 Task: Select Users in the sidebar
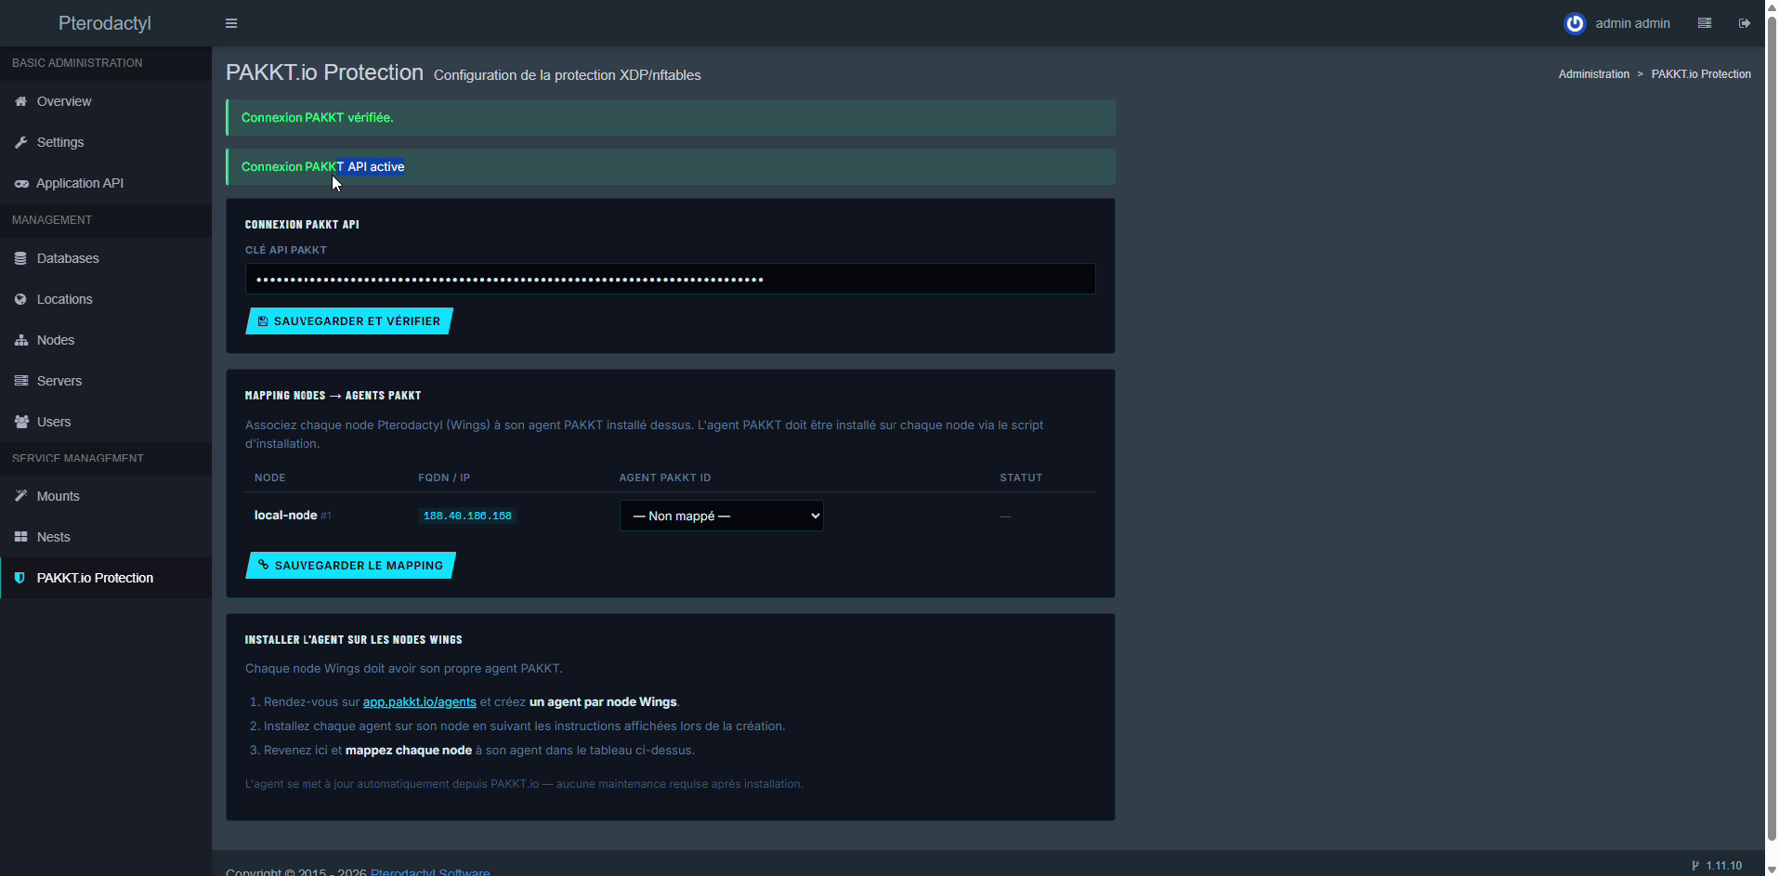pyautogui.click(x=53, y=422)
